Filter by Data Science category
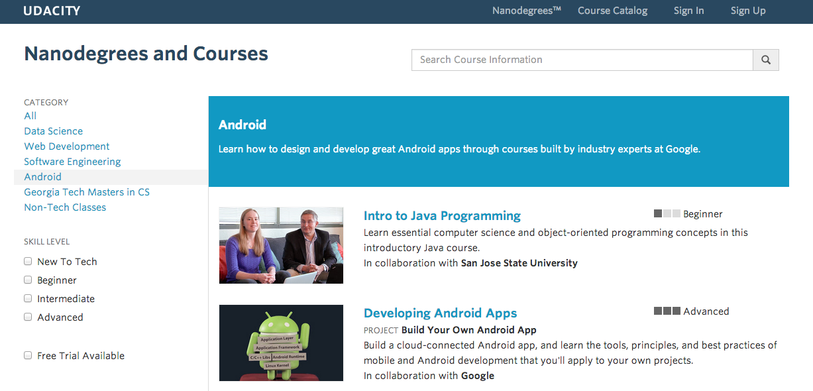This screenshot has width=813, height=391. click(x=54, y=131)
